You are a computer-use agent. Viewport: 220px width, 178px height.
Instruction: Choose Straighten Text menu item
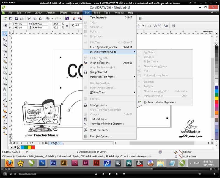pos(110,72)
